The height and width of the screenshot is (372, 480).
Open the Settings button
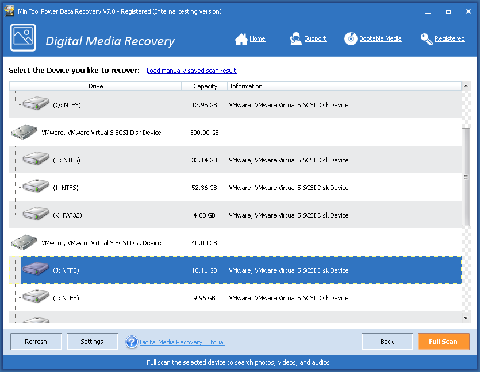click(x=93, y=342)
